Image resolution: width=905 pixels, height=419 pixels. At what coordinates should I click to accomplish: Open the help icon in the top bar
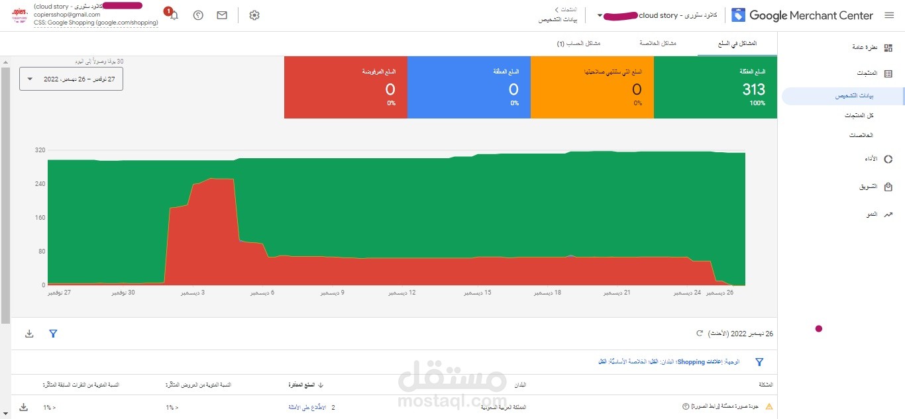point(198,15)
